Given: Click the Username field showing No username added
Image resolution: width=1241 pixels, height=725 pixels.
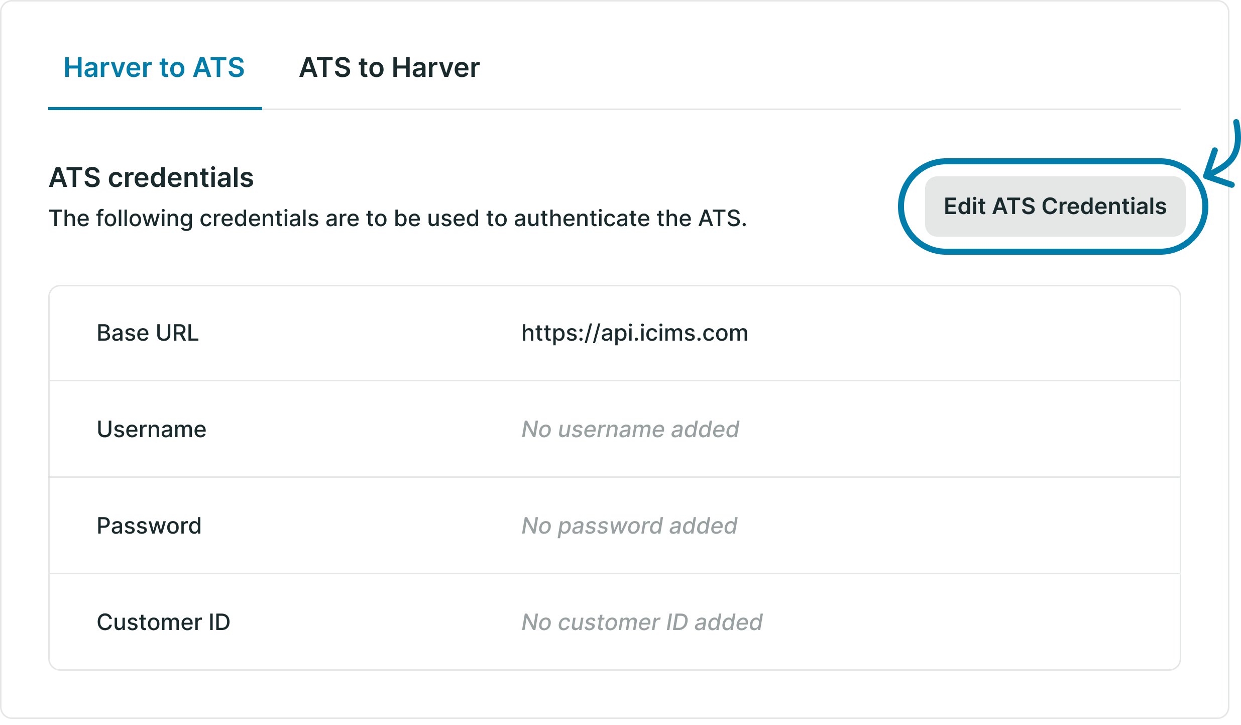Looking at the screenshot, I should (x=630, y=429).
